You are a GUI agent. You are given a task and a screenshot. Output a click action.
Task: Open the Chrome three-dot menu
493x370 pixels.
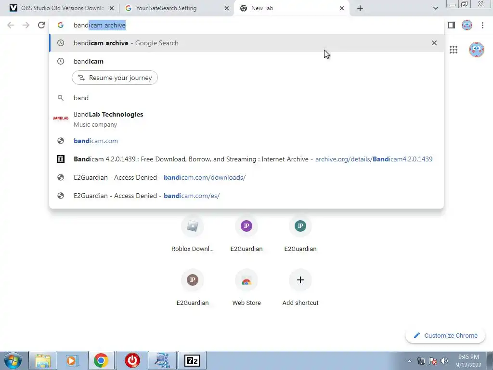coord(482,25)
